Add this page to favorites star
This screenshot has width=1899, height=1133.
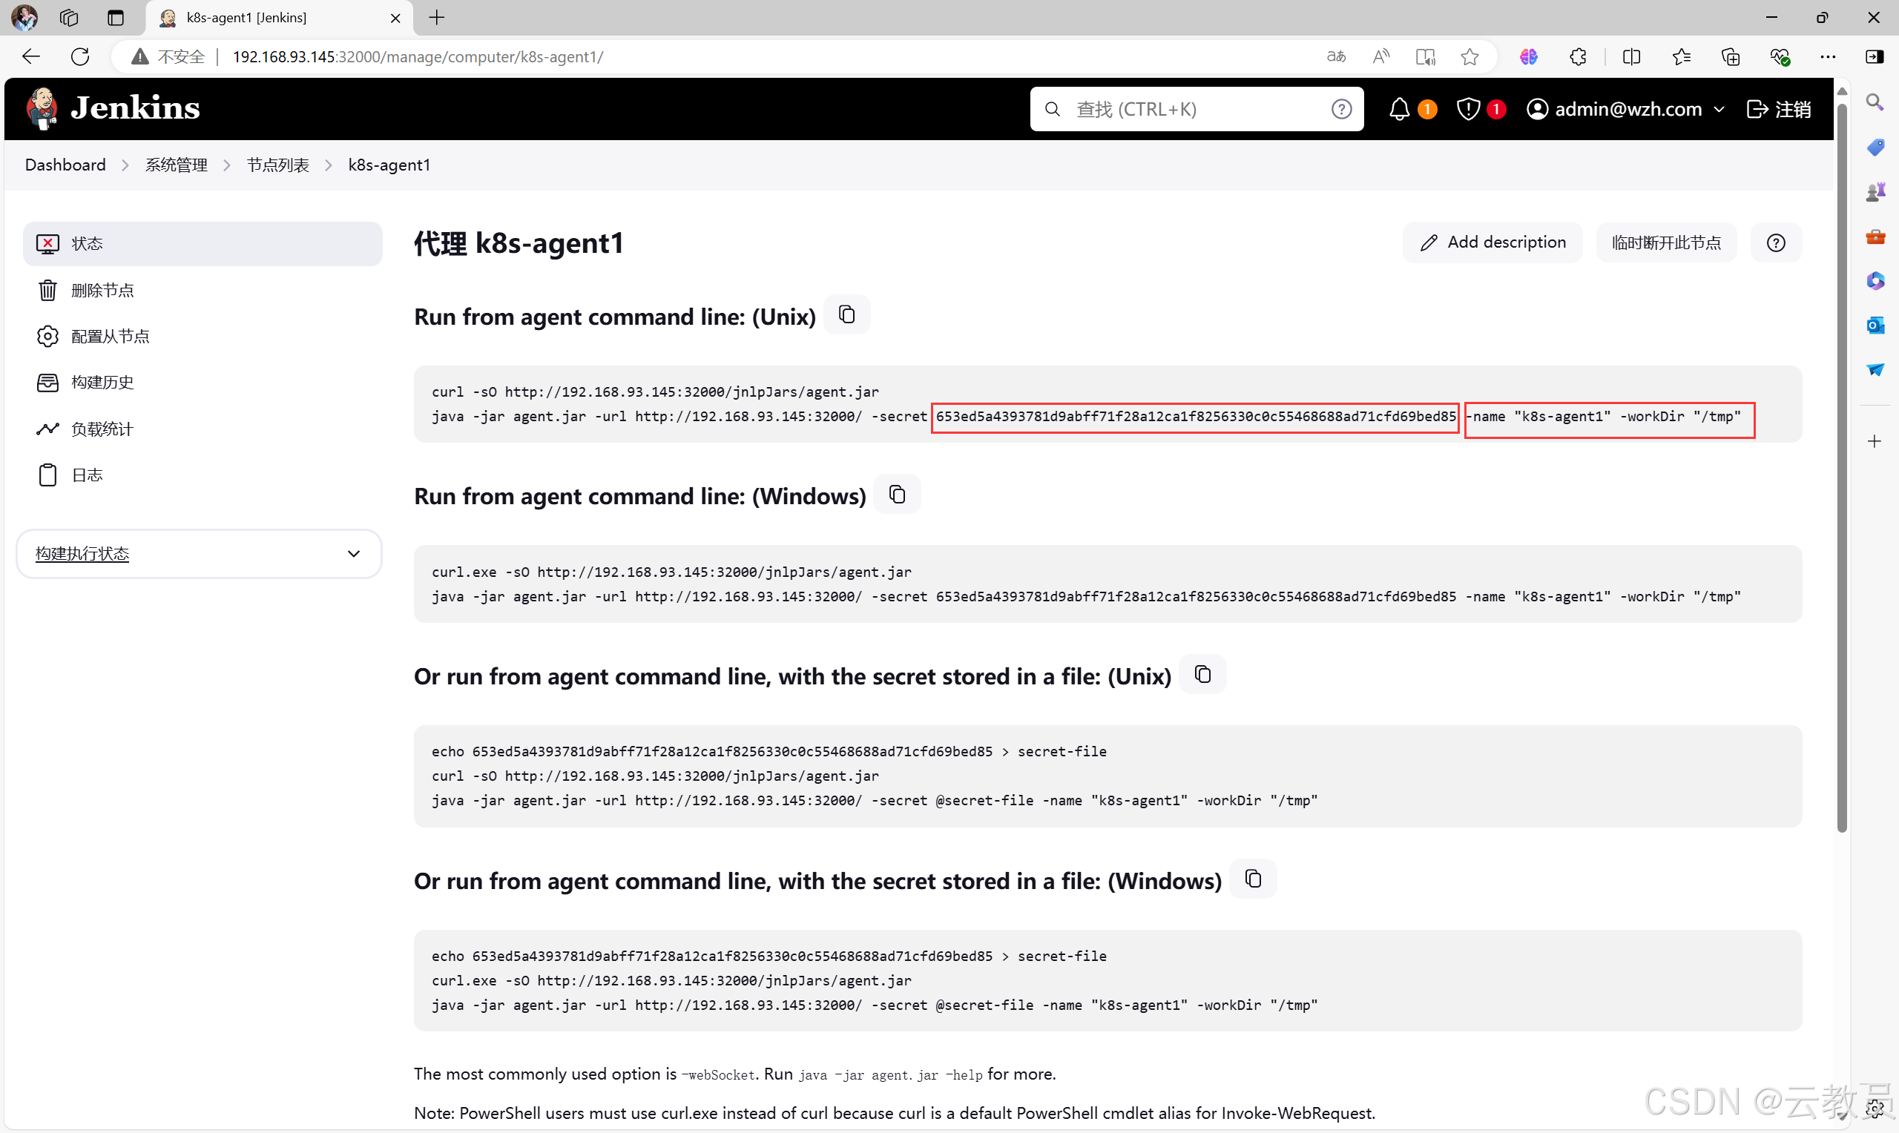pyautogui.click(x=1469, y=56)
